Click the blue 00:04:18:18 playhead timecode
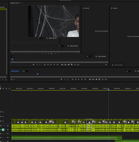This screenshot has width=139, height=142. 15,71
